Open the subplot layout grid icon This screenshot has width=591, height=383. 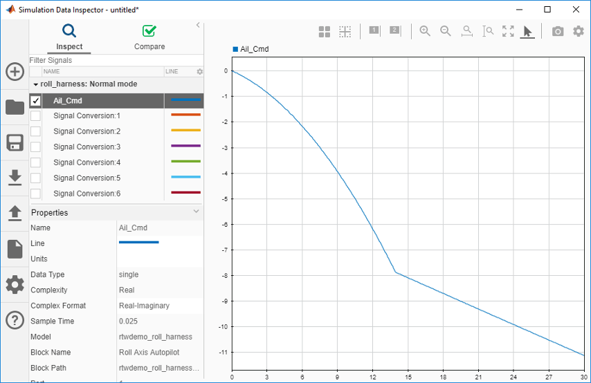pos(324,32)
